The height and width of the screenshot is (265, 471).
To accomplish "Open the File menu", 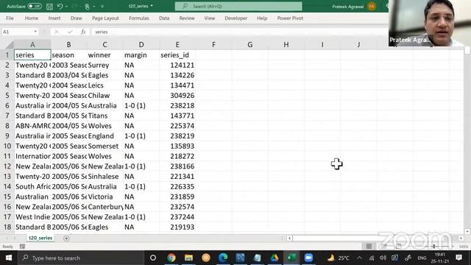I will click(x=10, y=18).
